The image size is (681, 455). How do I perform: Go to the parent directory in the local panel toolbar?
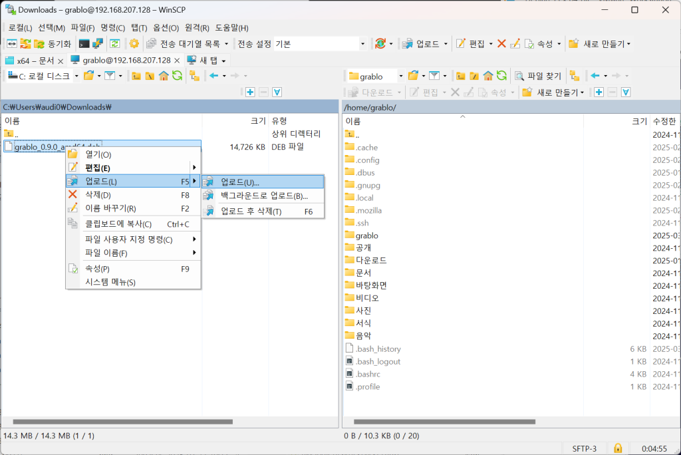coord(136,76)
